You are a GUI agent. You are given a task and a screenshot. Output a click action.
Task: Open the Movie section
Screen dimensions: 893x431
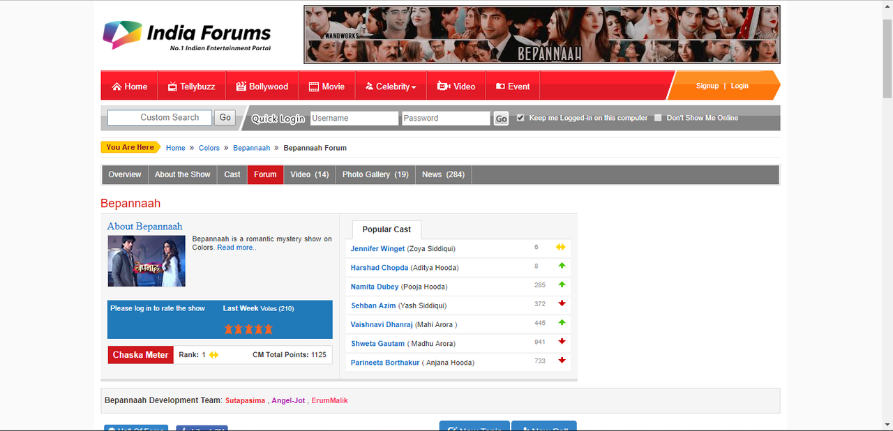[x=327, y=86]
